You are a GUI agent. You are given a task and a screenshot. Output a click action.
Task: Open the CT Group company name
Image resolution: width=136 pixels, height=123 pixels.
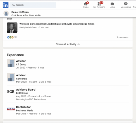pyautogui.click(x=21, y=64)
